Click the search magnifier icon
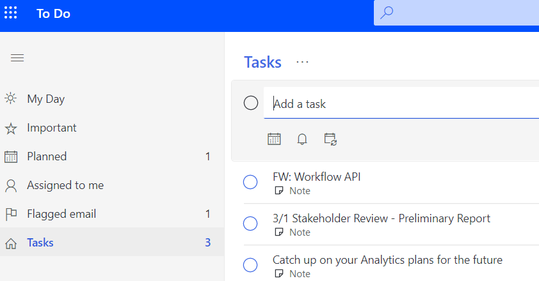 point(387,13)
